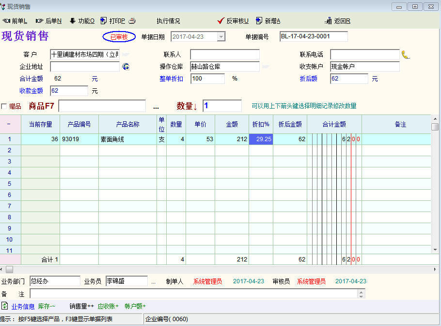This screenshot has width=441, height=326.
Task: Expand the 客户 customer selector arrow
Action: click(x=125, y=54)
